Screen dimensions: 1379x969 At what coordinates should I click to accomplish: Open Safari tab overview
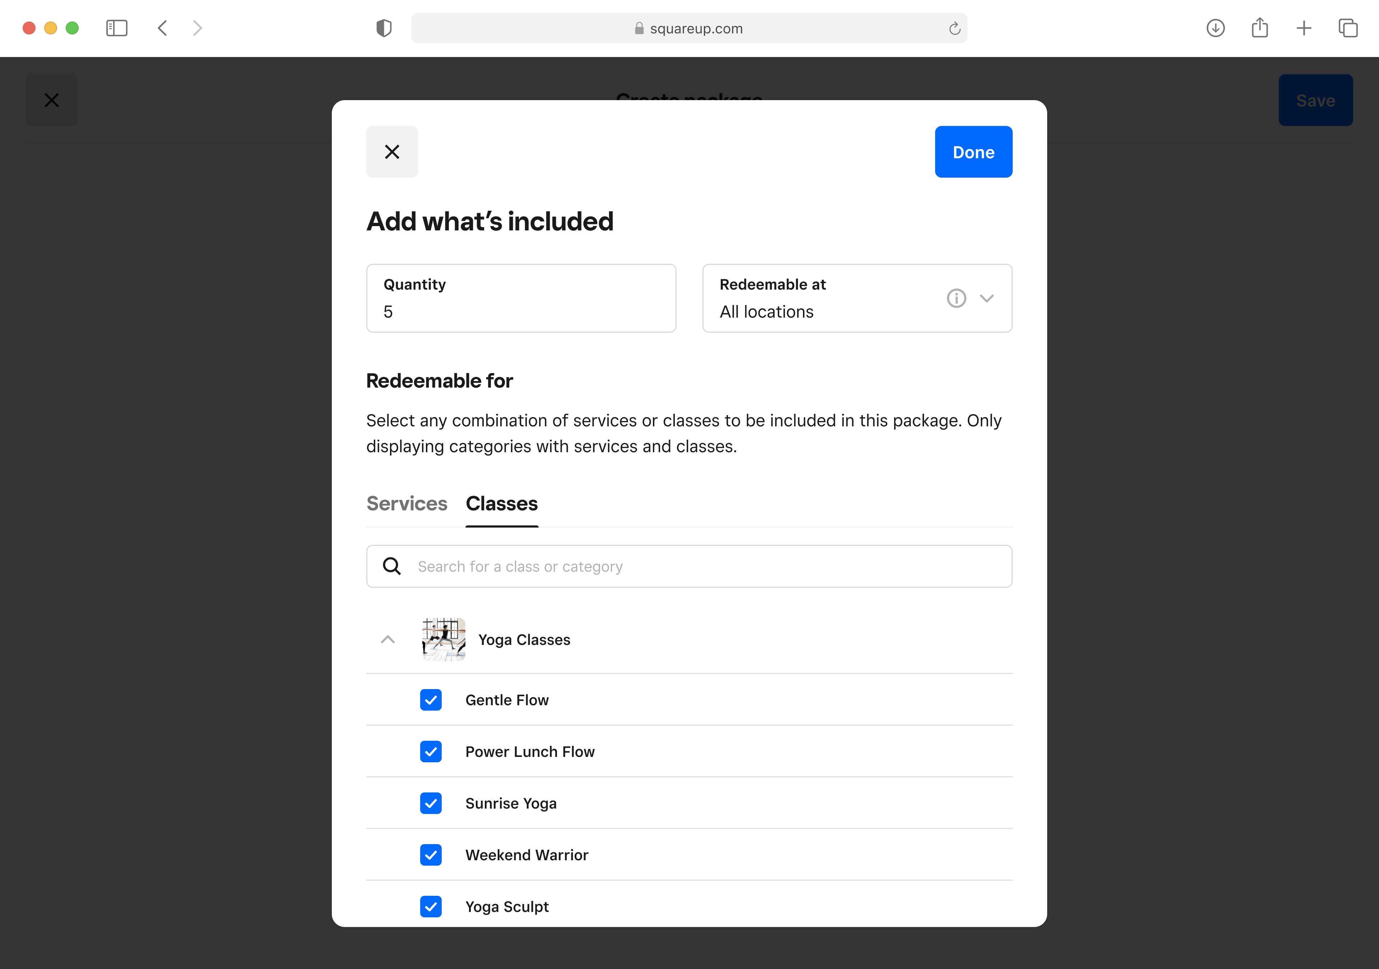pos(1348,28)
